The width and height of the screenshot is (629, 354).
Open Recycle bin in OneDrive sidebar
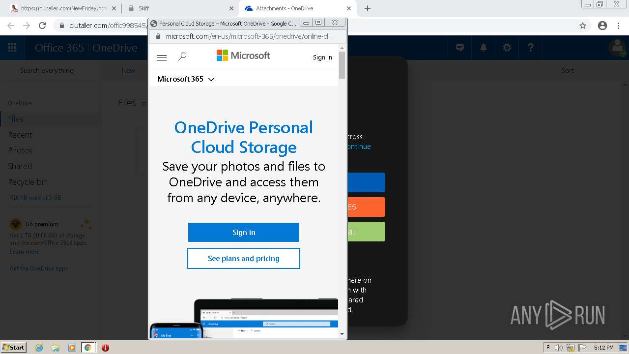[28, 182]
